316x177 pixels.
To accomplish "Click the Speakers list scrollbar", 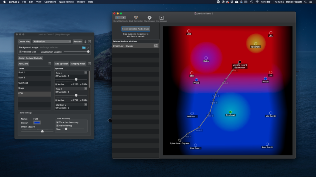I will (x=89, y=79).
